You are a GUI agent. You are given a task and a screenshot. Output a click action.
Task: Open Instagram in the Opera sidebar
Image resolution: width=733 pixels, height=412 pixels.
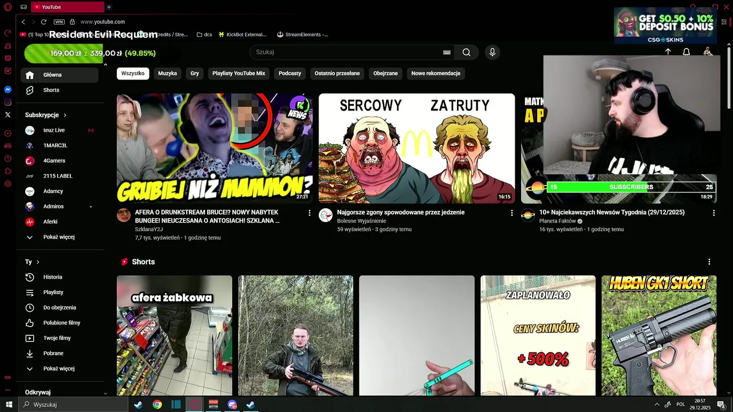click(8, 102)
